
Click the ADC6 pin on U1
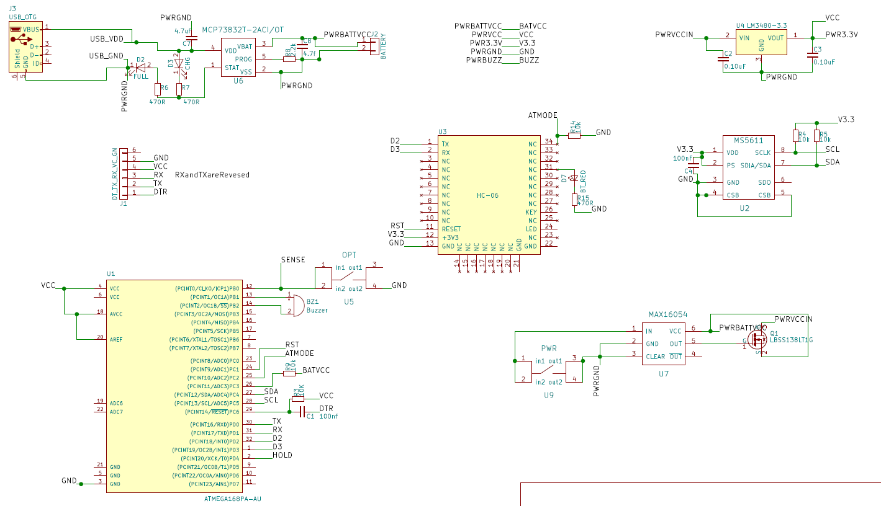pos(115,403)
